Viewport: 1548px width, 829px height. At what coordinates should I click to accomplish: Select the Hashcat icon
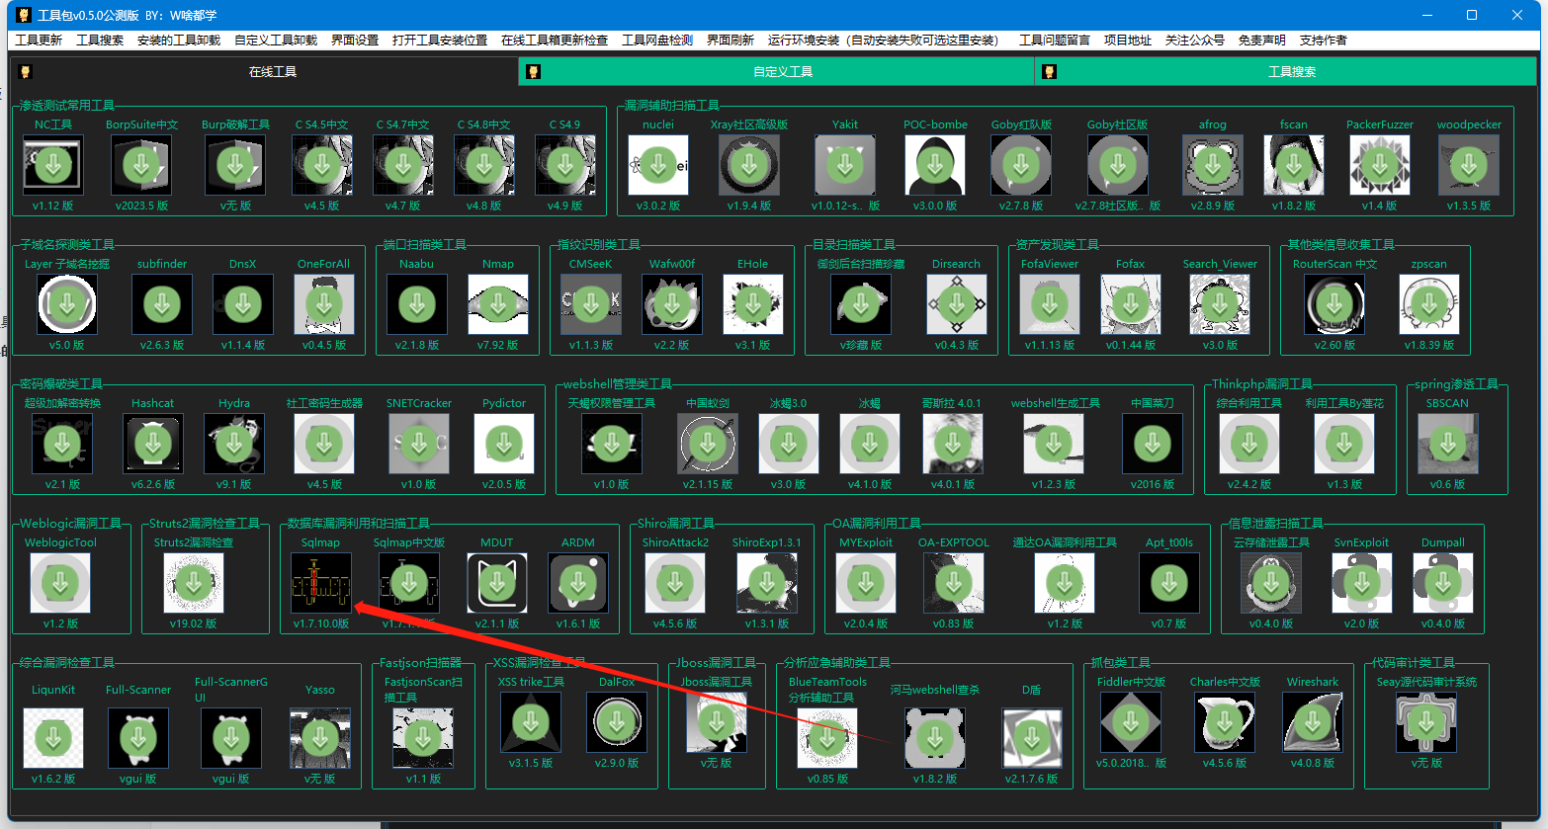click(x=153, y=444)
